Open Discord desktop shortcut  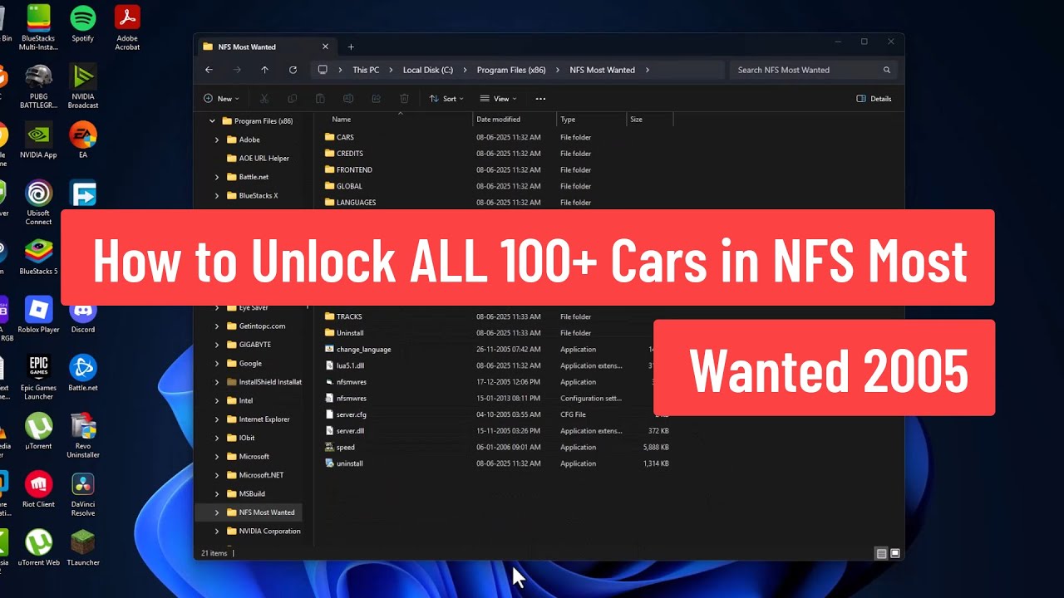click(x=82, y=315)
